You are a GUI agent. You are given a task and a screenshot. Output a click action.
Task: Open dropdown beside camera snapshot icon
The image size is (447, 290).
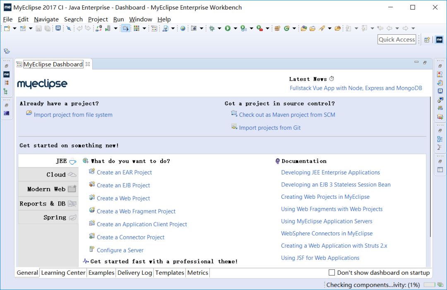point(201,28)
